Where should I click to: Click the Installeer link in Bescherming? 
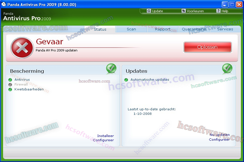pos(105,136)
